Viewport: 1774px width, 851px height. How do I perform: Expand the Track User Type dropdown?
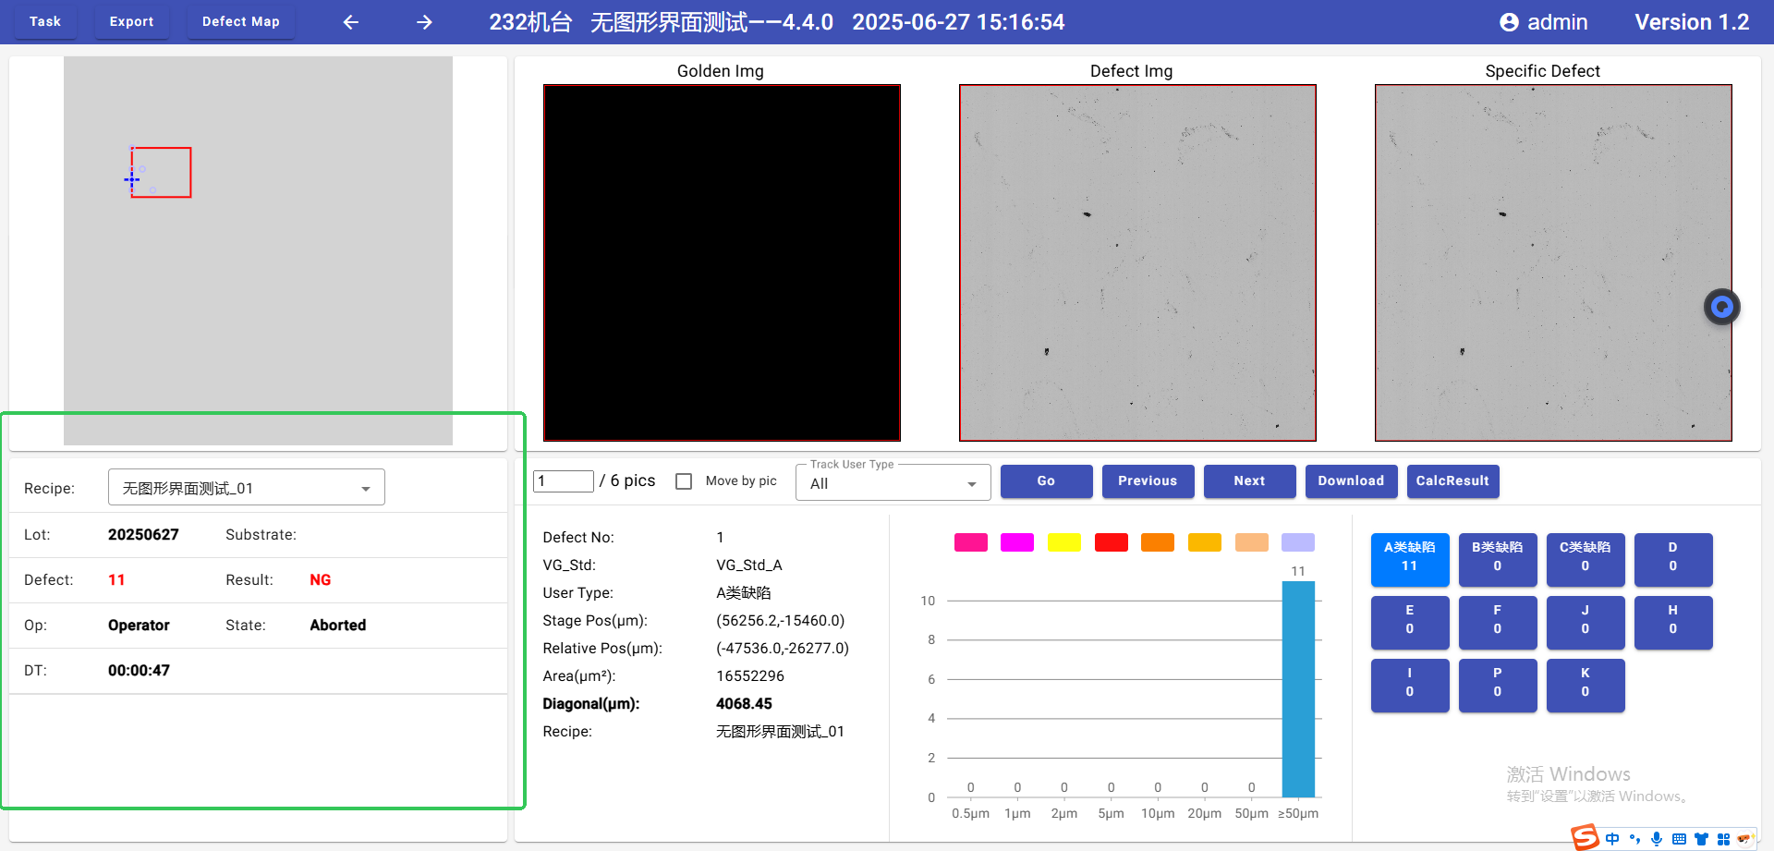[893, 482]
